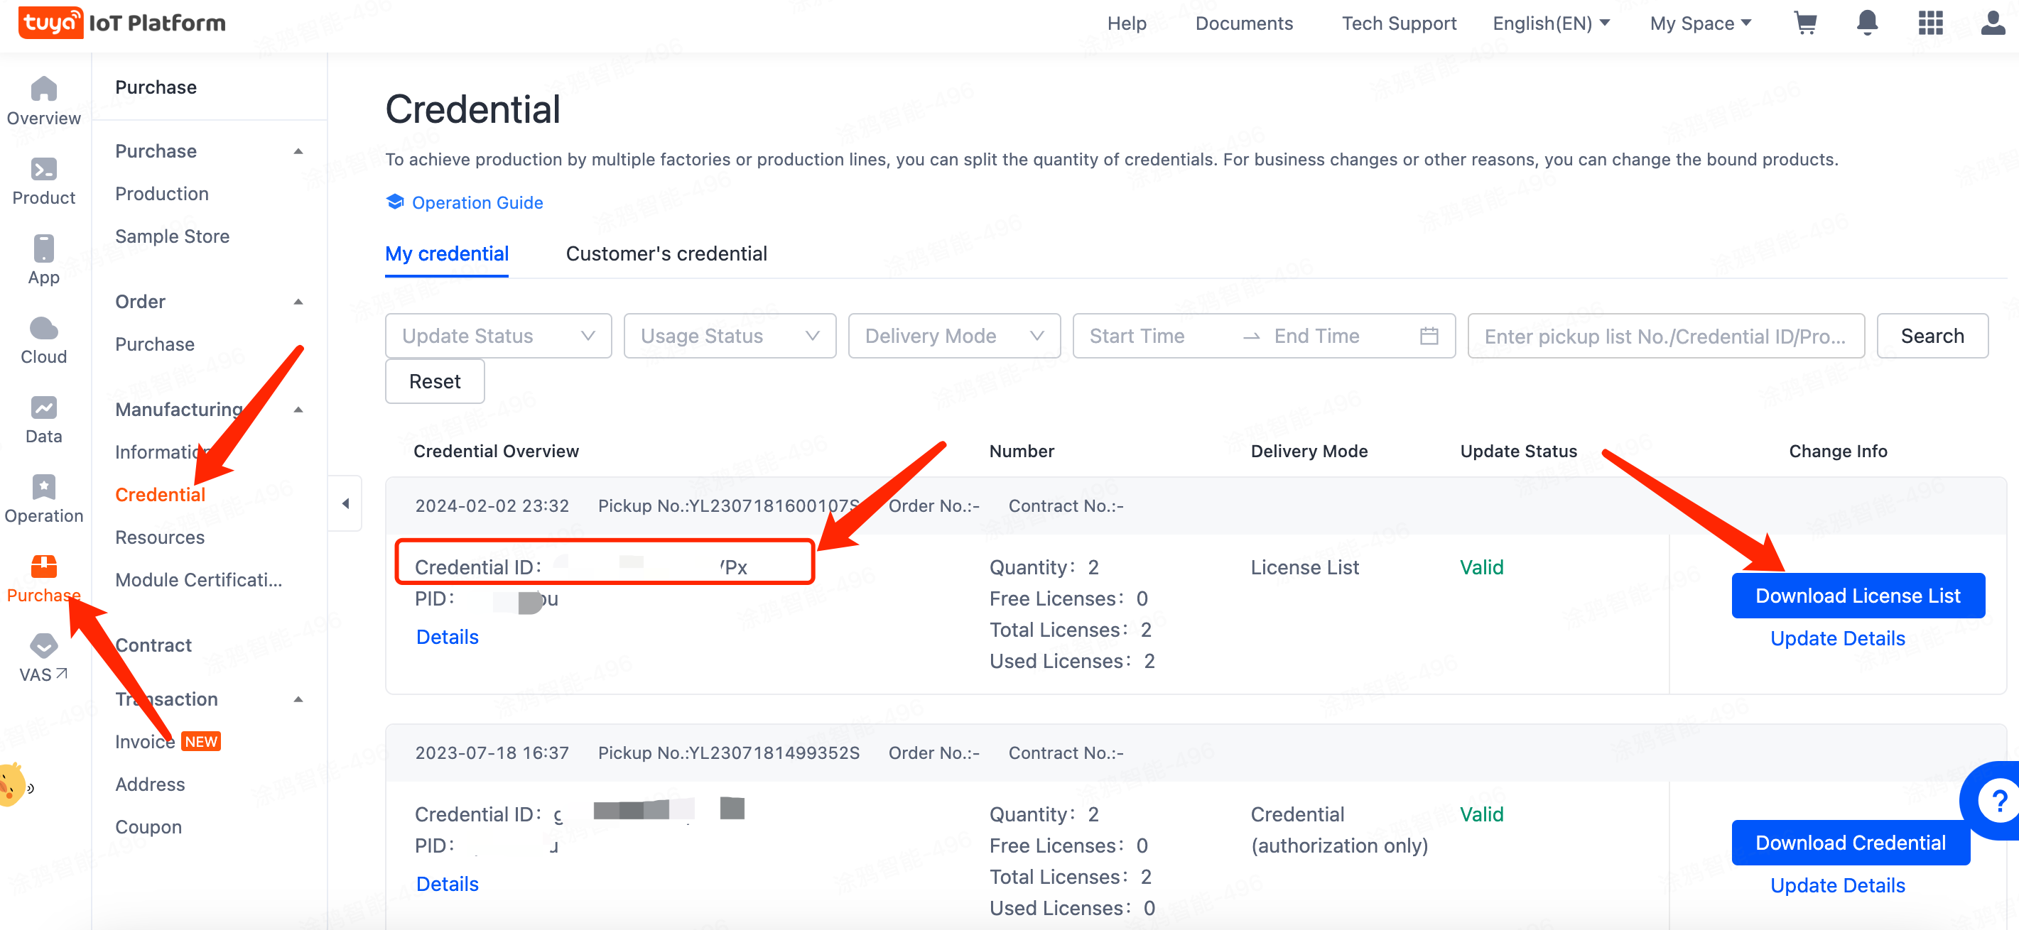Open the apps grid icon
Screen dimensions: 2019x930
coord(1929,23)
